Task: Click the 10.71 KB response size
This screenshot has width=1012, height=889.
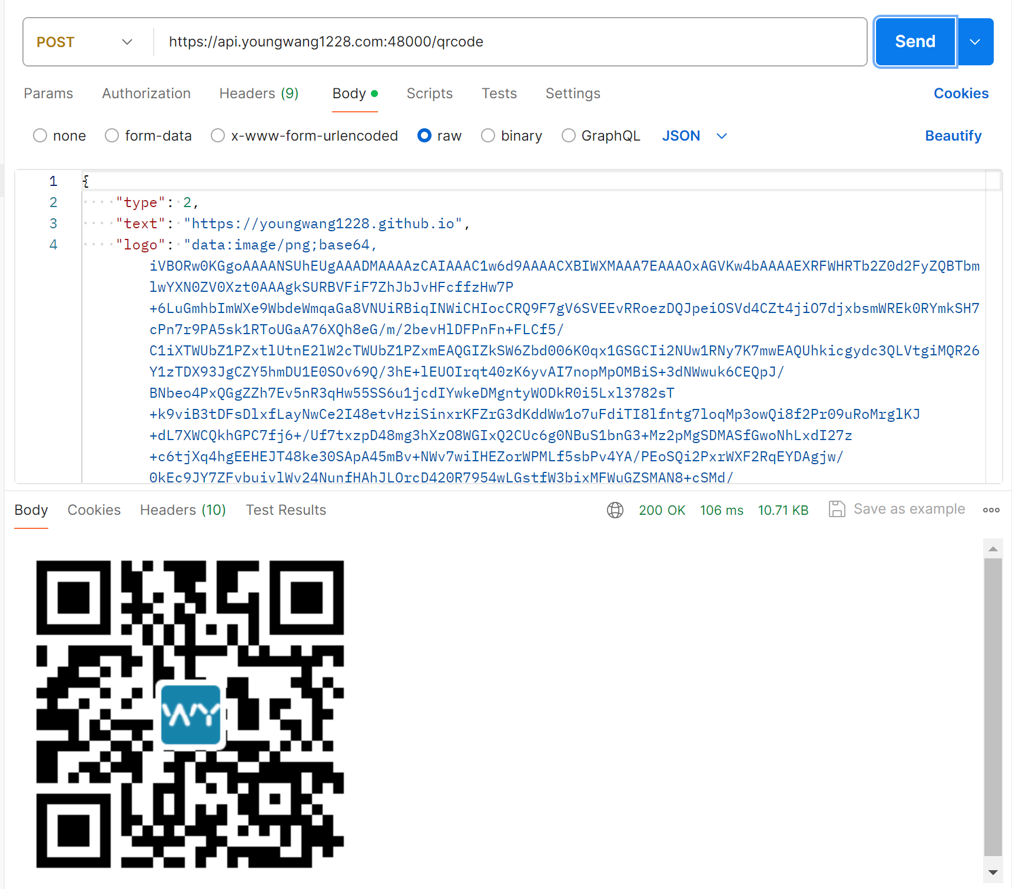Action: click(x=783, y=510)
